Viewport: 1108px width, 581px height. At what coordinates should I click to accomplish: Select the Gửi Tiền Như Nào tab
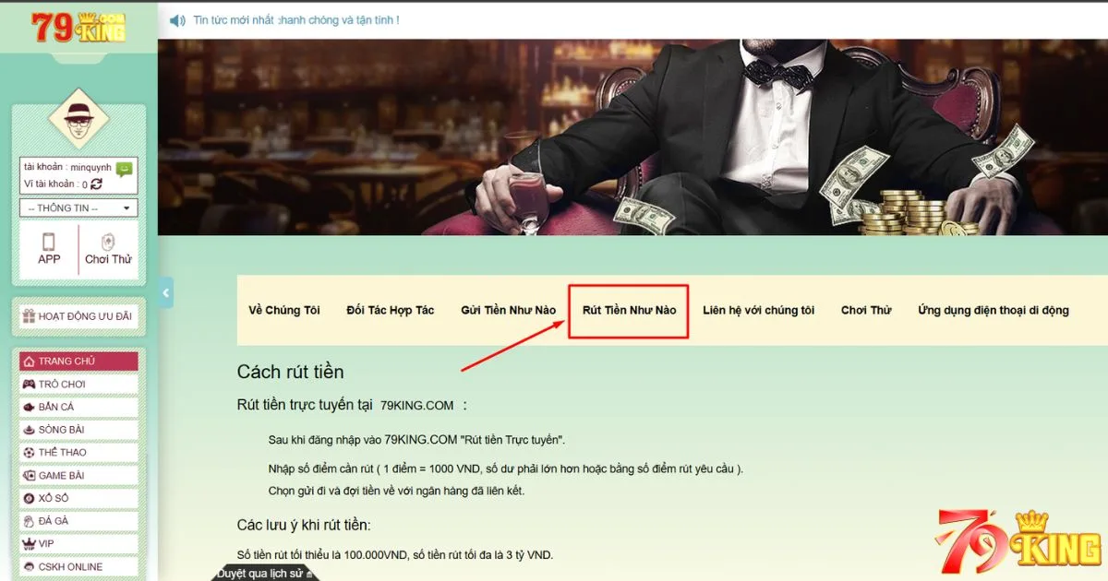(x=509, y=311)
